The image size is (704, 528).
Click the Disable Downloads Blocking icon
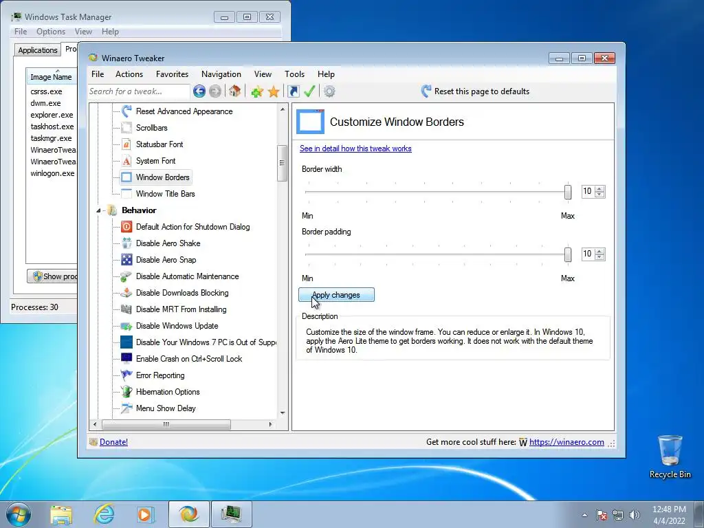[x=126, y=293]
